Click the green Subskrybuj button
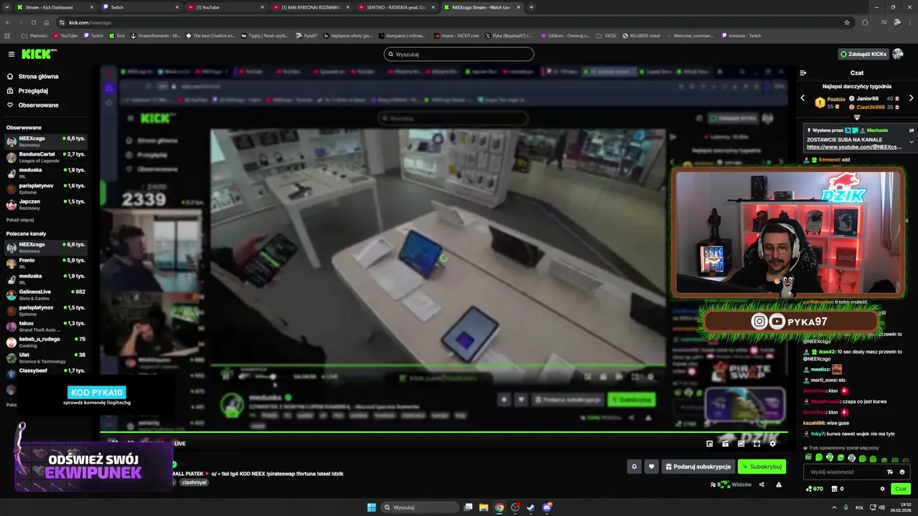 762,467
